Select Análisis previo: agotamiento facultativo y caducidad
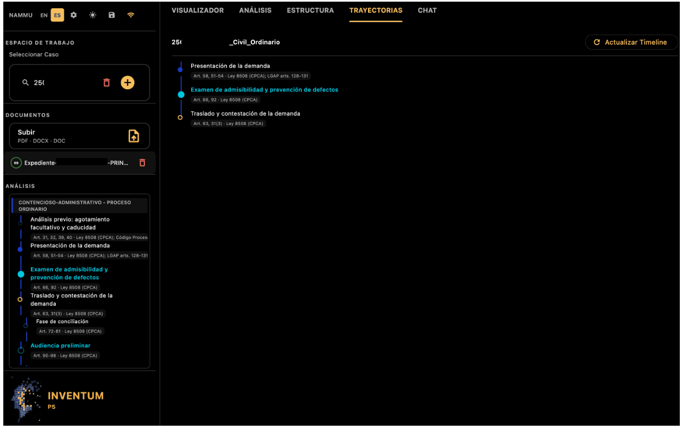The height and width of the screenshot is (429, 682). pos(70,223)
